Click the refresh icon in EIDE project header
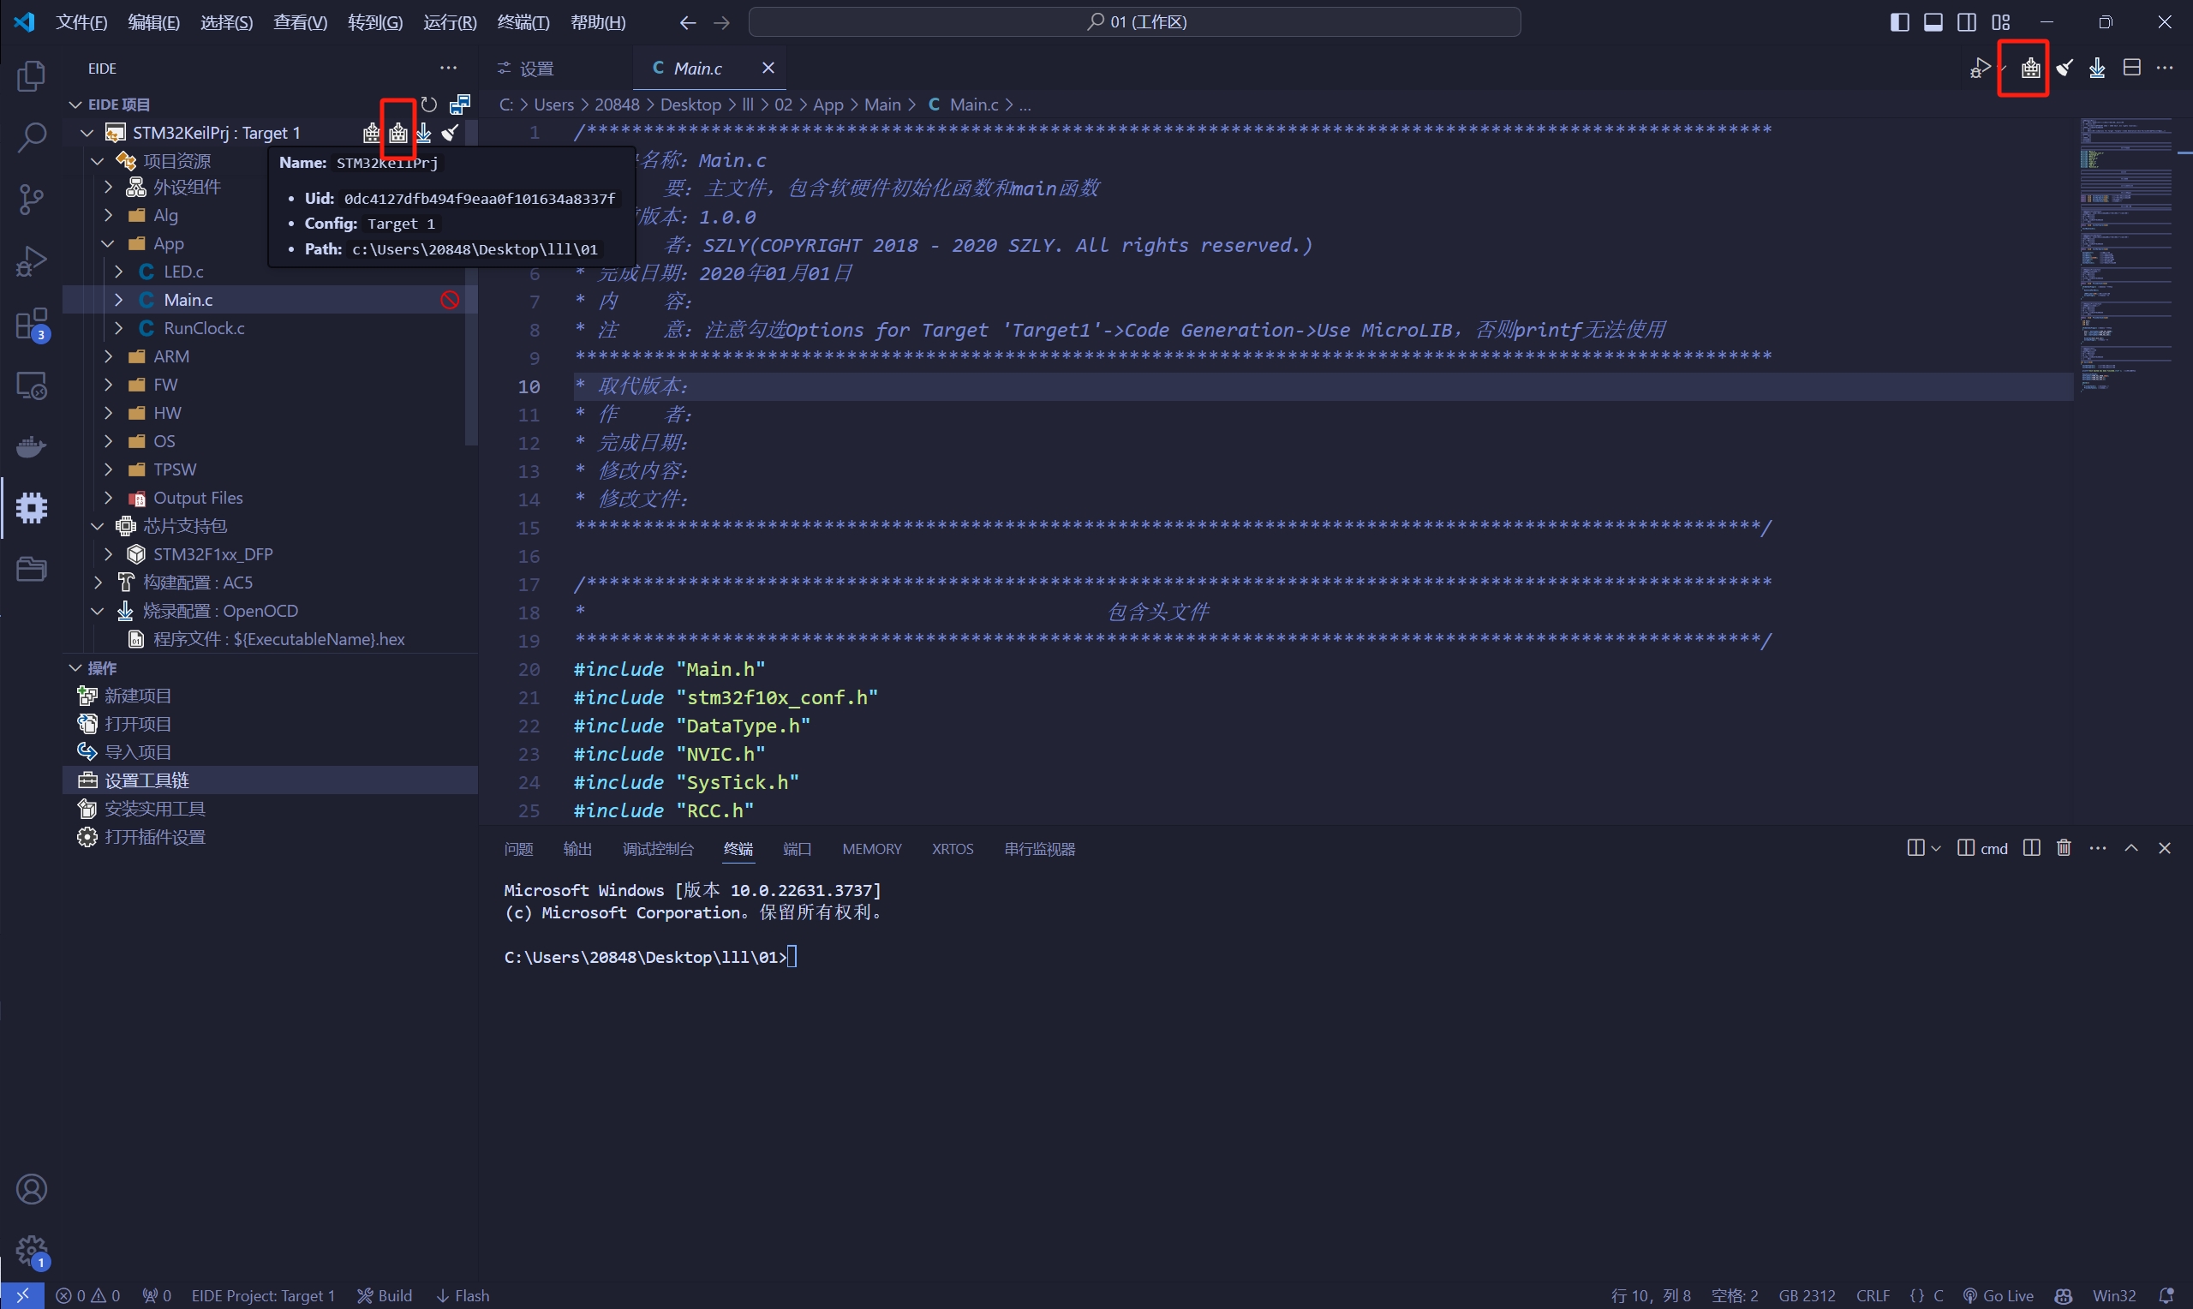The height and width of the screenshot is (1309, 2193). pyautogui.click(x=429, y=104)
